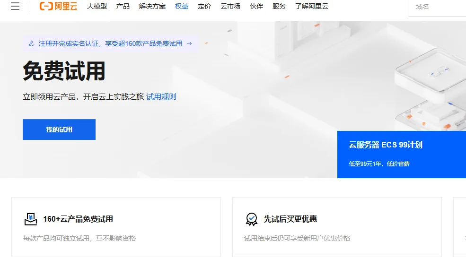Open the 产品 menu
Image resolution: width=466 pixels, height=259 pixels.
123,6
